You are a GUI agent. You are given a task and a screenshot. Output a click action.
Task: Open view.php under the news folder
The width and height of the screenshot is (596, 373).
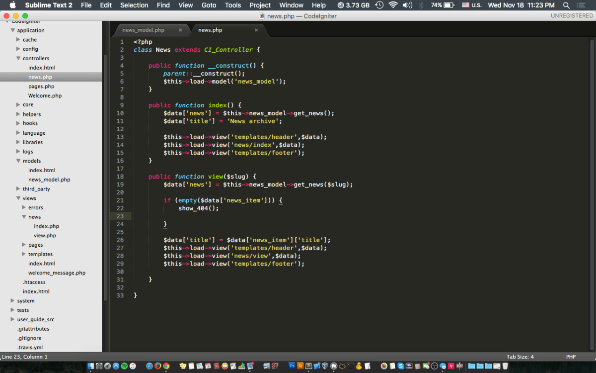click(x=45, y=235)
